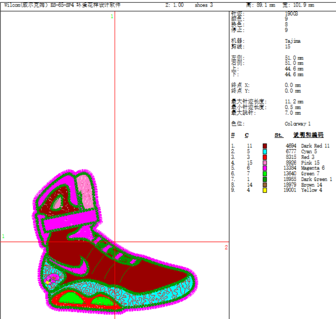Click the total stitch count '19003'

click(x=291, y=14)
